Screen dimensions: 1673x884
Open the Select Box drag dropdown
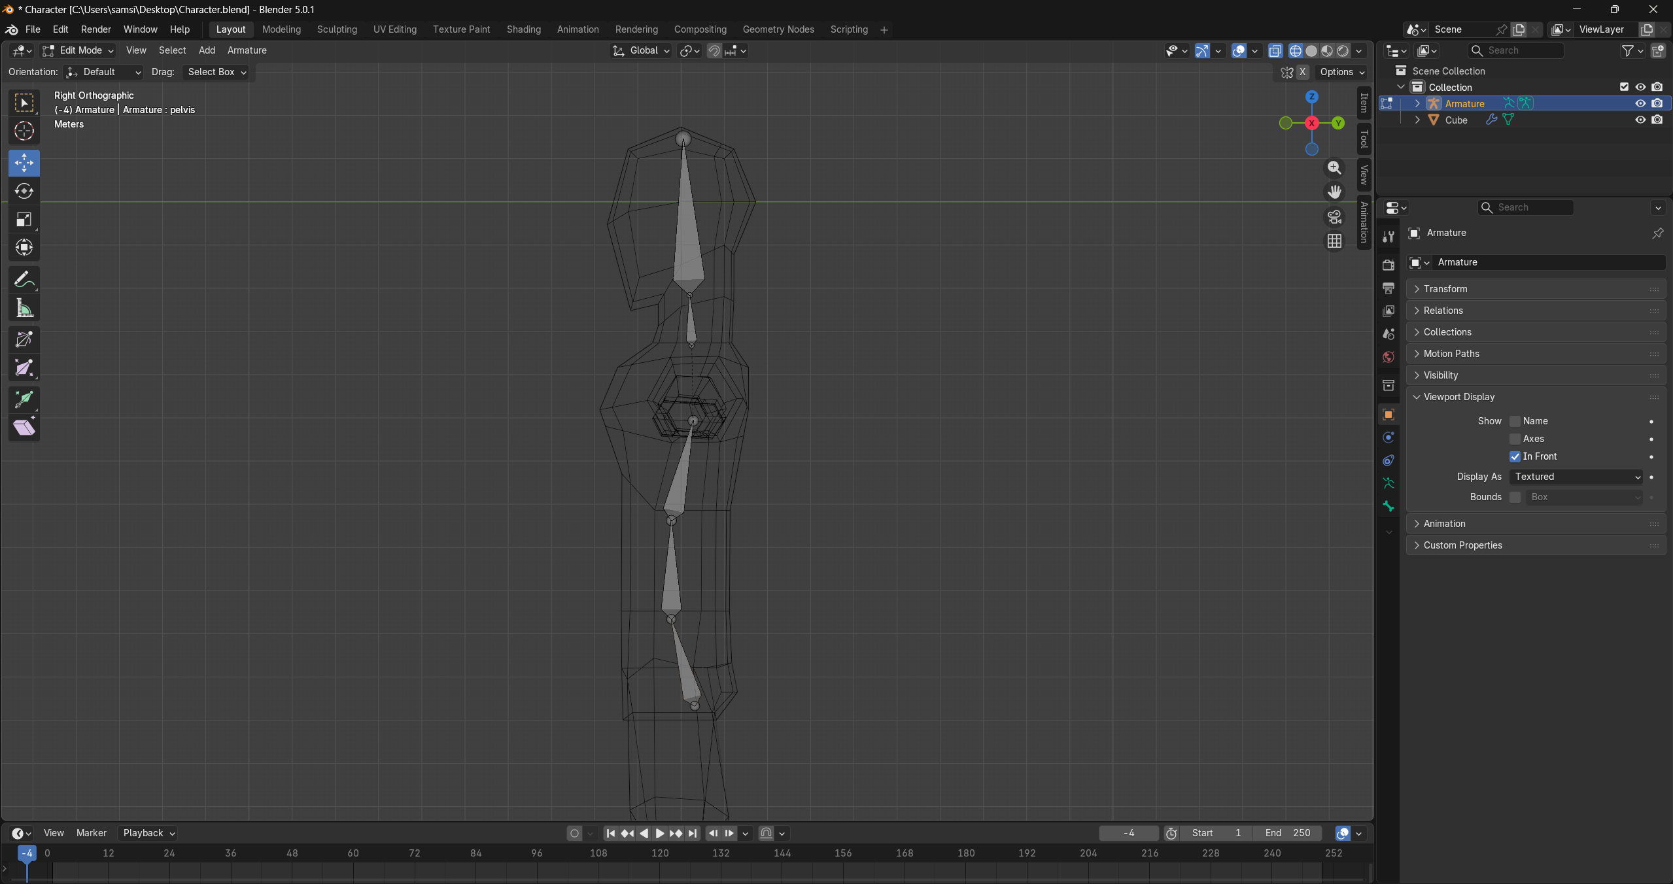pyautogui.click(x=217, y=72)
